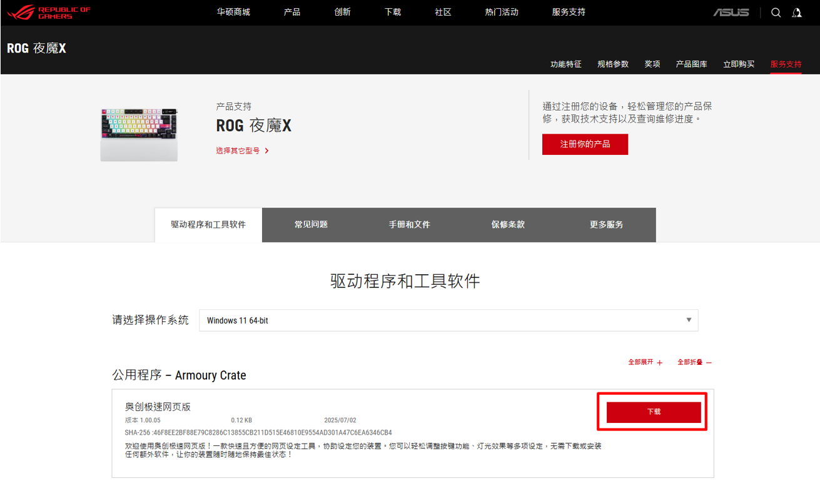
Task: Go to 规格参数 section
Action: coord(613,64)
